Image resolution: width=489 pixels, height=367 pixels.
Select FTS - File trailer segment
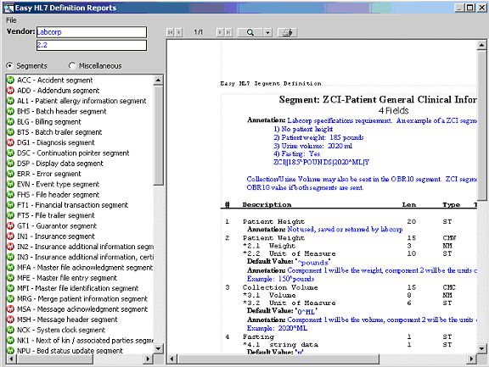point(55,215)
